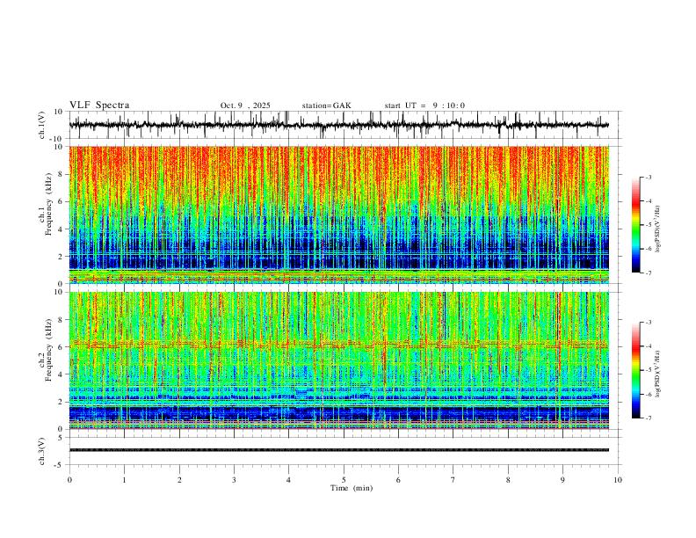
Task: Click the ch.3 flat black trace
Action: coord(338,450)
